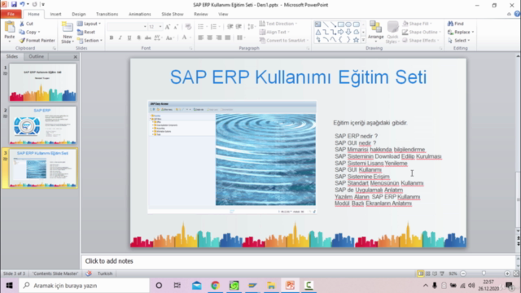This screenshot has width=521, height=293.
Task: Click the Replace button
Action: coord(461,33)
